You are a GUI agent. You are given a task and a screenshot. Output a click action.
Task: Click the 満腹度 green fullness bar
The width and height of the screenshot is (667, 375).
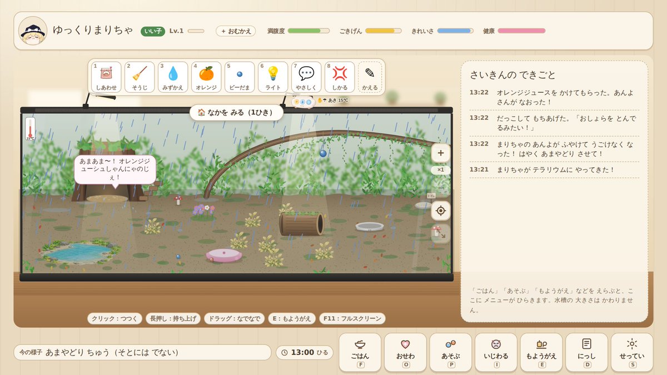point(308,31)
